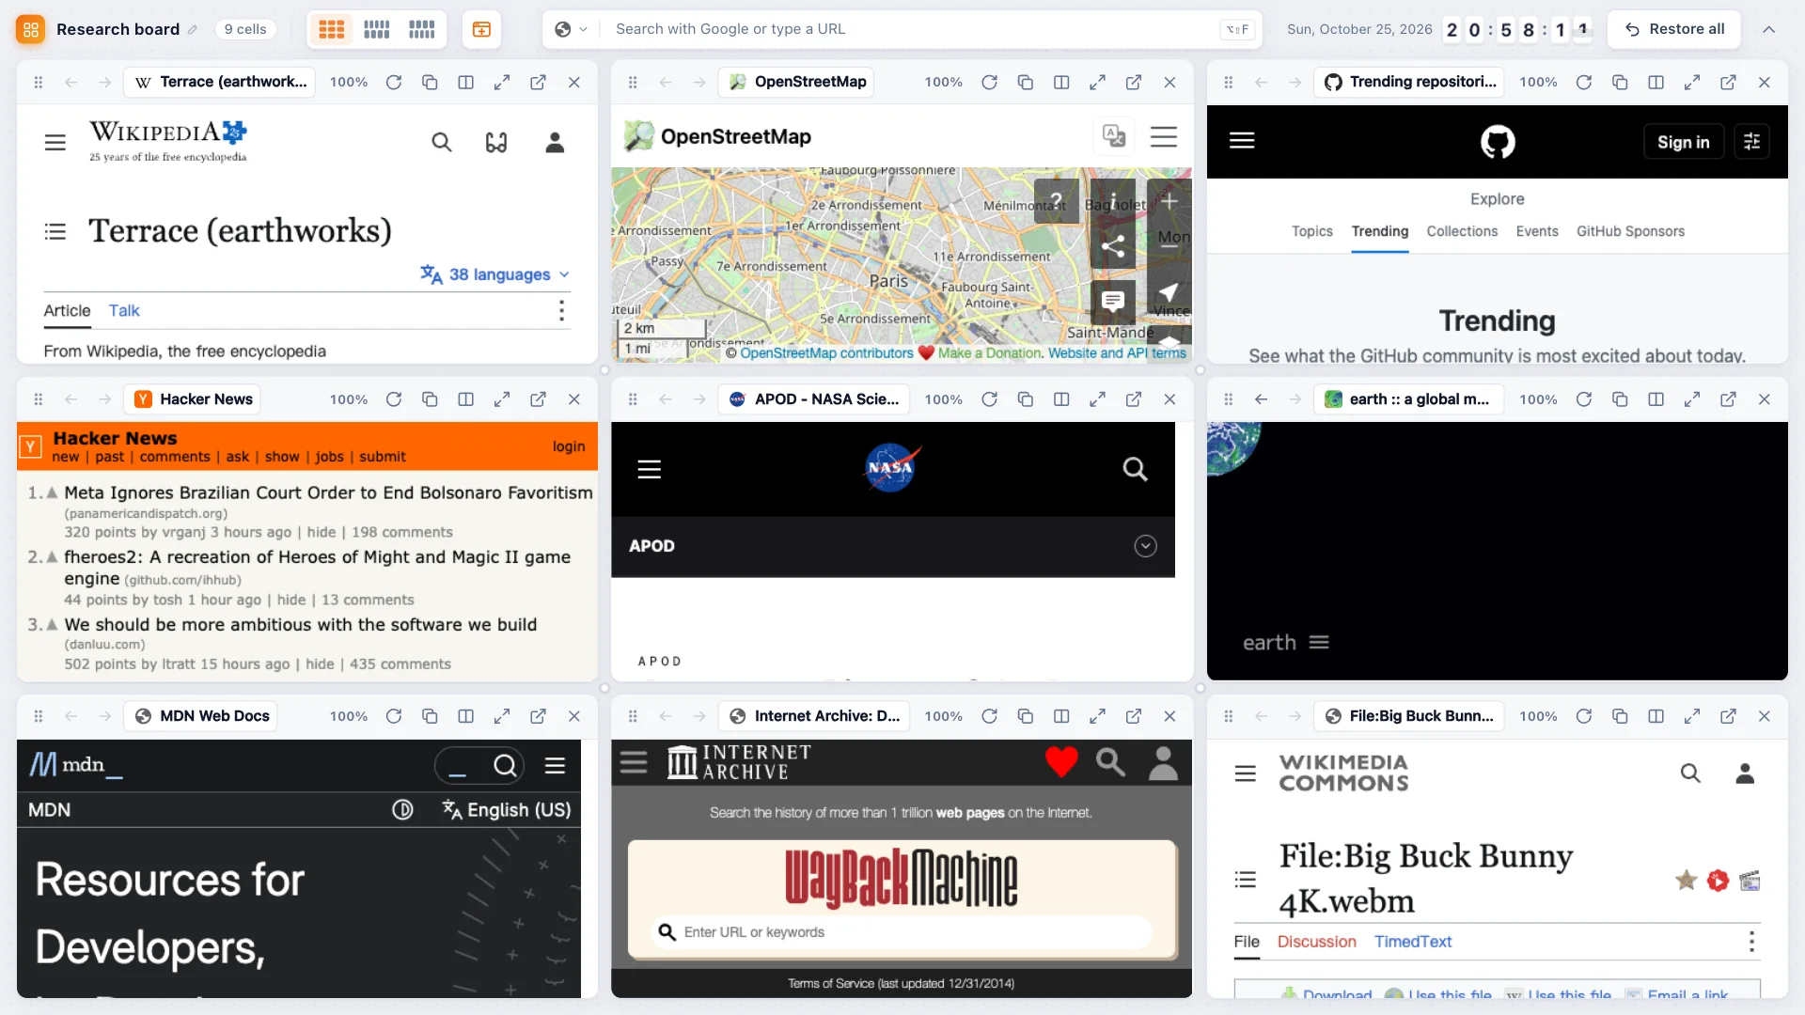Zoom in with the plus on OpenStreetMap
This screenshot has height=1015, width=1805.
pyautogui.click(x=1169, y=201)
